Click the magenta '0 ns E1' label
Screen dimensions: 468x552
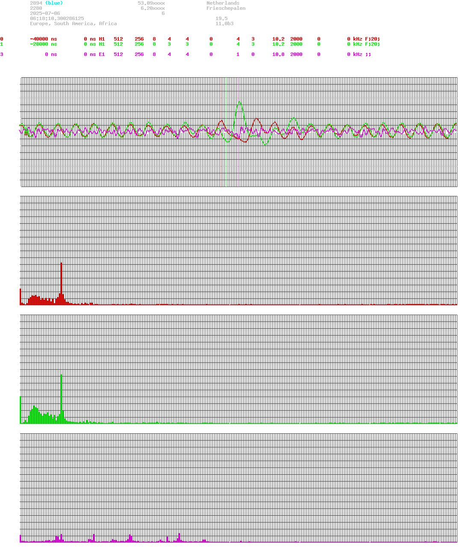click(x=94, y=54)
